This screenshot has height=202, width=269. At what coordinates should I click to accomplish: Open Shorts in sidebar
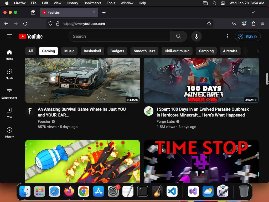[9, 74]
